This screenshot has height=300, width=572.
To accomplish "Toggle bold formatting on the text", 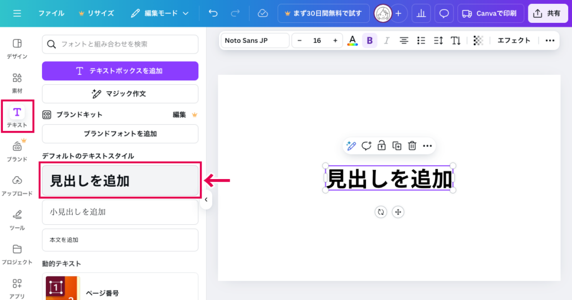I will tap(369, 41).
